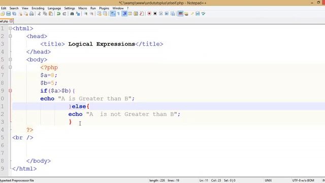This screenshot has height=183, width=325.
Task: Open the Encoding menu
Action: (38, 8)
